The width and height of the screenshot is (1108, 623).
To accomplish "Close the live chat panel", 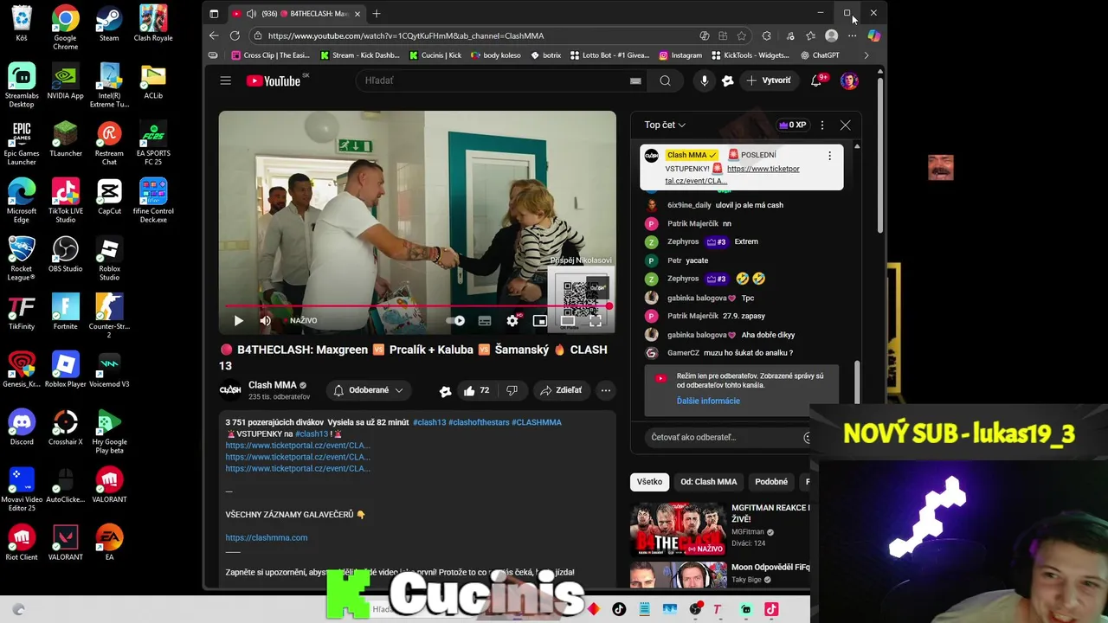I will coord(846,125).
